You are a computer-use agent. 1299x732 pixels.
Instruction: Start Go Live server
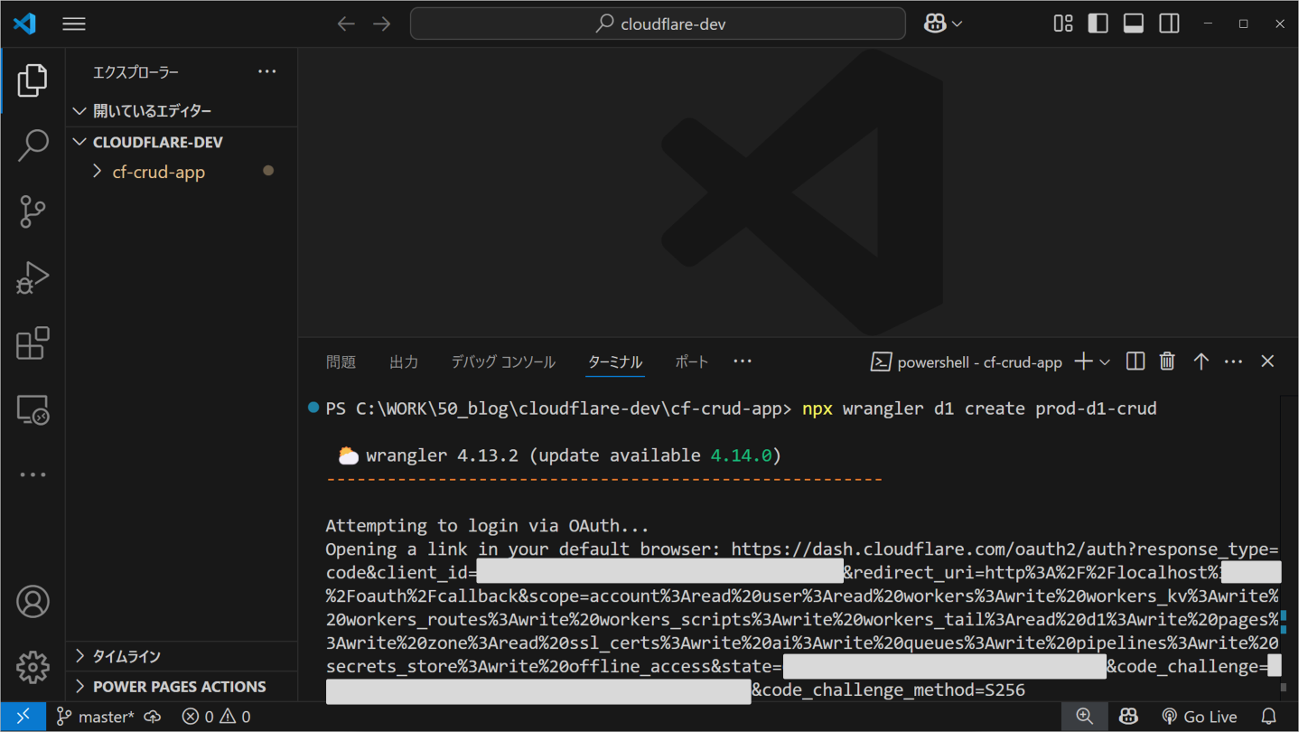[x=1199, y=717]
